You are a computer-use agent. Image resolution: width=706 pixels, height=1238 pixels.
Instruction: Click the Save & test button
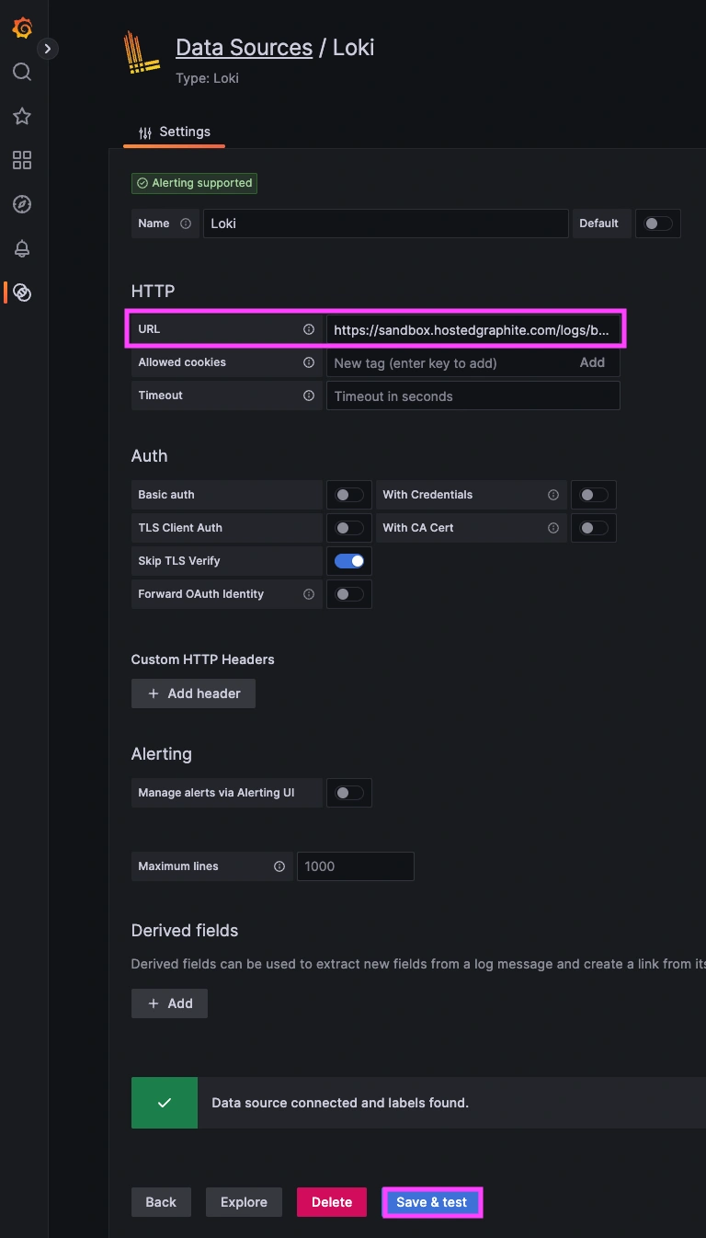point(432,1202)
